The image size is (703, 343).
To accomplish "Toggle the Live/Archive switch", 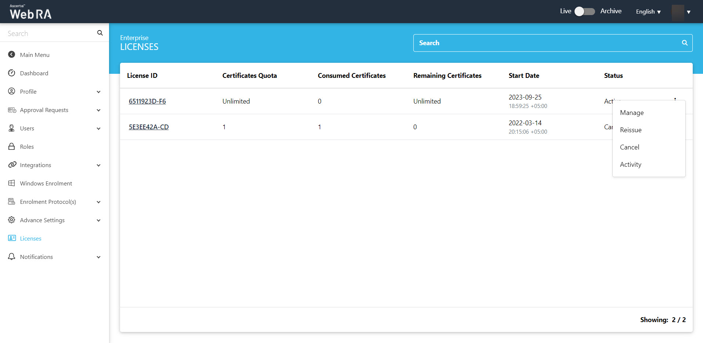I will [584, 11].
